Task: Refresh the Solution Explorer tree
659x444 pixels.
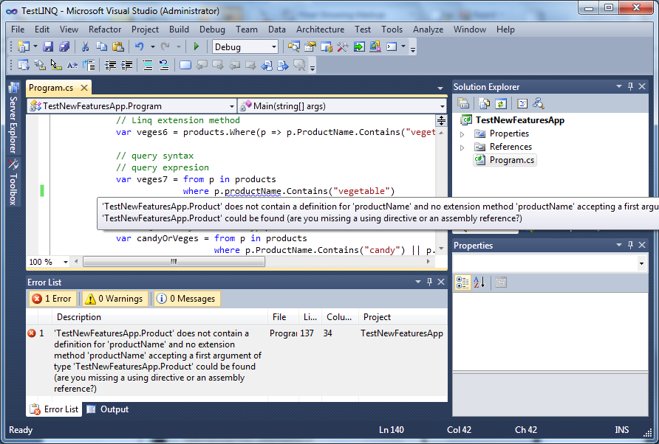Action: tap(501, 103)
